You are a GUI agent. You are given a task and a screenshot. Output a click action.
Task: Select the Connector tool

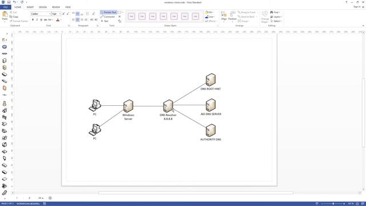[x=108, y=17]
